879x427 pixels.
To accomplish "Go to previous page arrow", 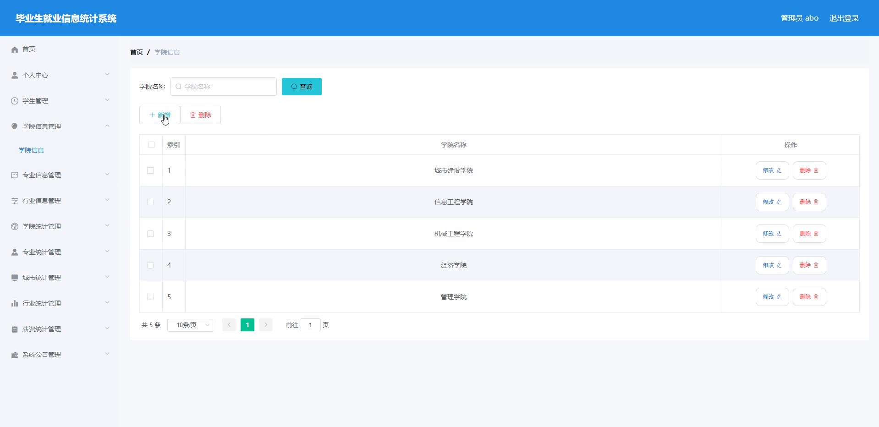I will pyautogui.click(x=229, y=325).
